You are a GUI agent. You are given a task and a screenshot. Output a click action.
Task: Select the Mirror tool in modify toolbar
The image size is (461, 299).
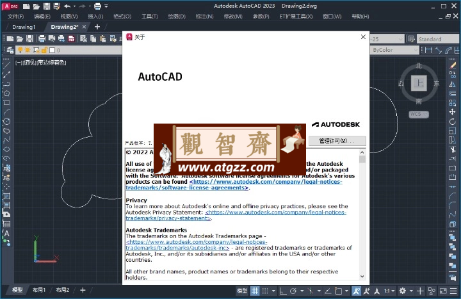coord(453,84)
